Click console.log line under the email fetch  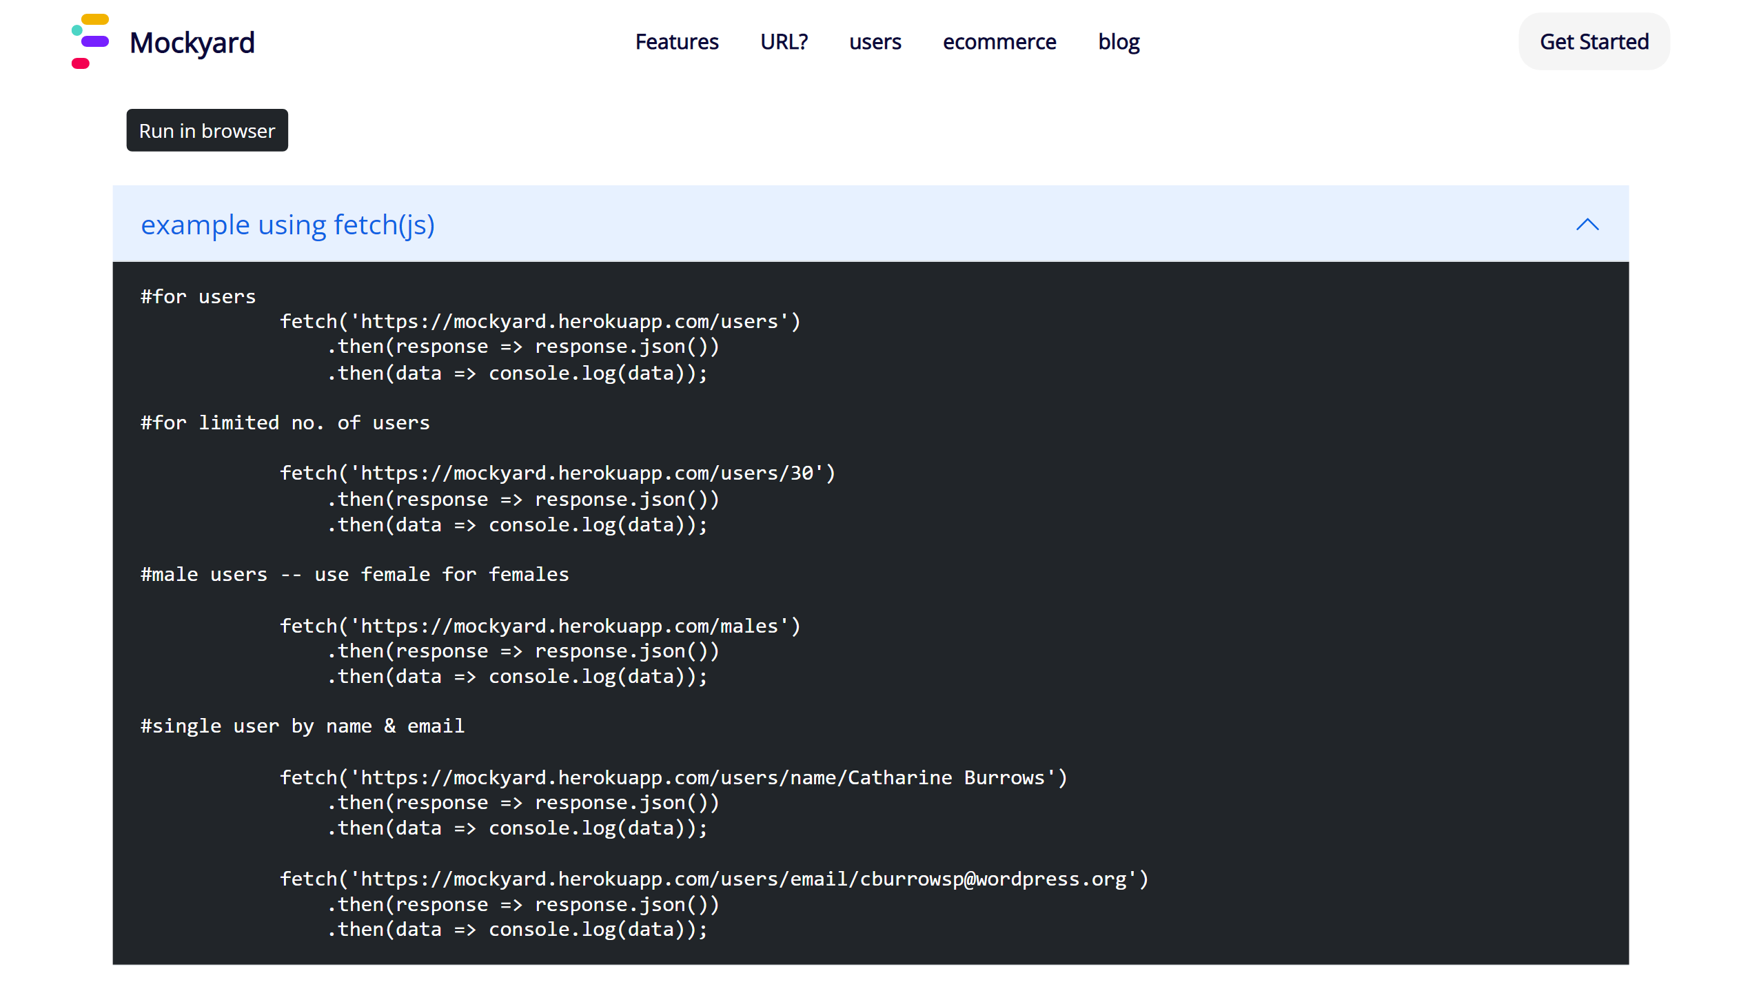[517, 929]
